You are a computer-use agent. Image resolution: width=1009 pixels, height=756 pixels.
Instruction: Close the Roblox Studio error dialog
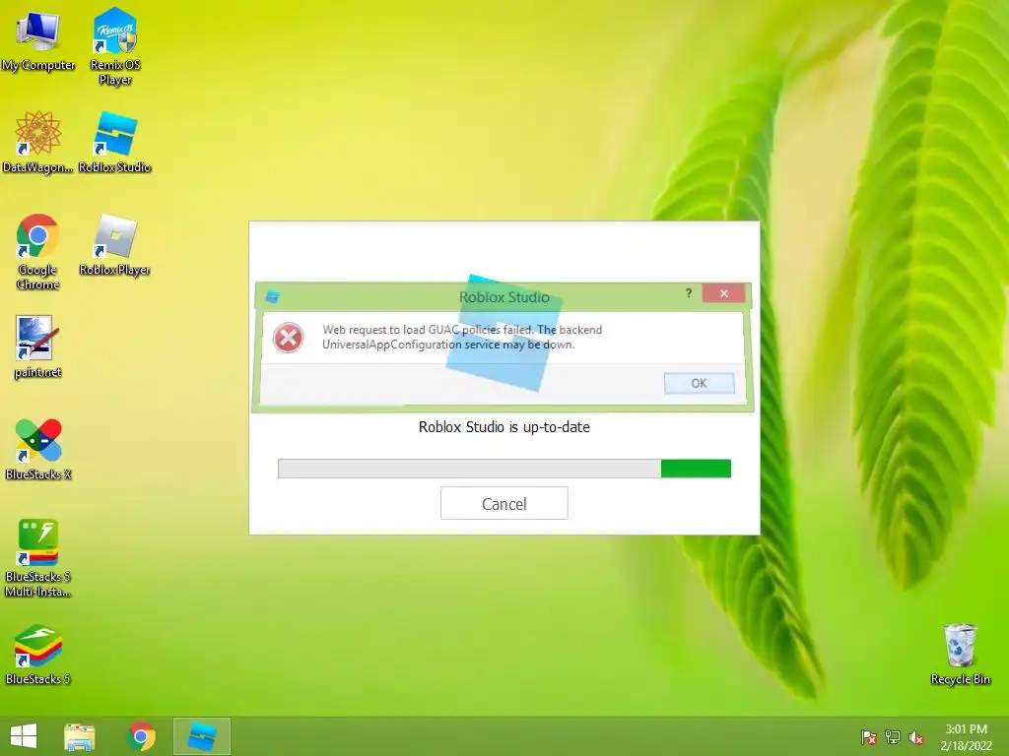coord(724,293)
